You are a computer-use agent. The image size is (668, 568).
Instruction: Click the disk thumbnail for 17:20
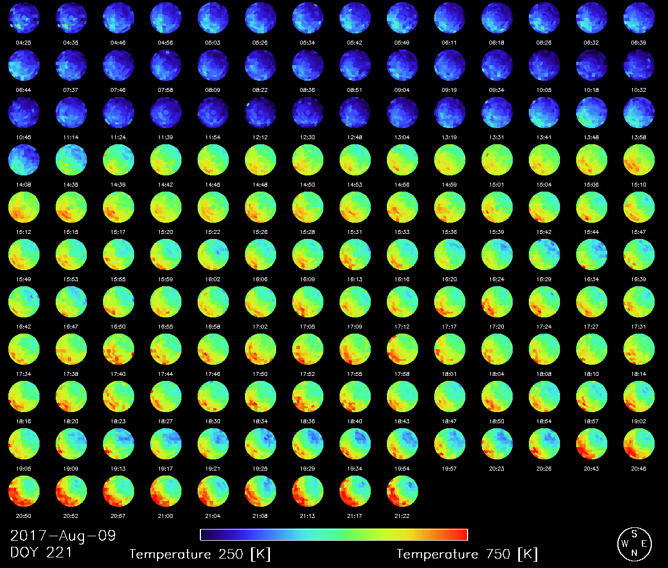point(497,302)
